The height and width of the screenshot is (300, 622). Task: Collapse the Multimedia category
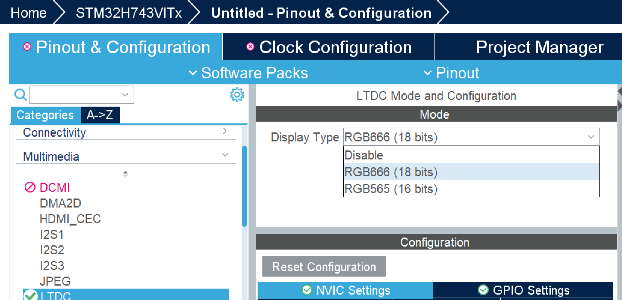point(224,155)
